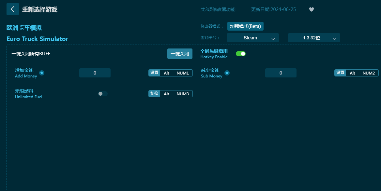Open the 1.3 32位 version dropdown

314,38
